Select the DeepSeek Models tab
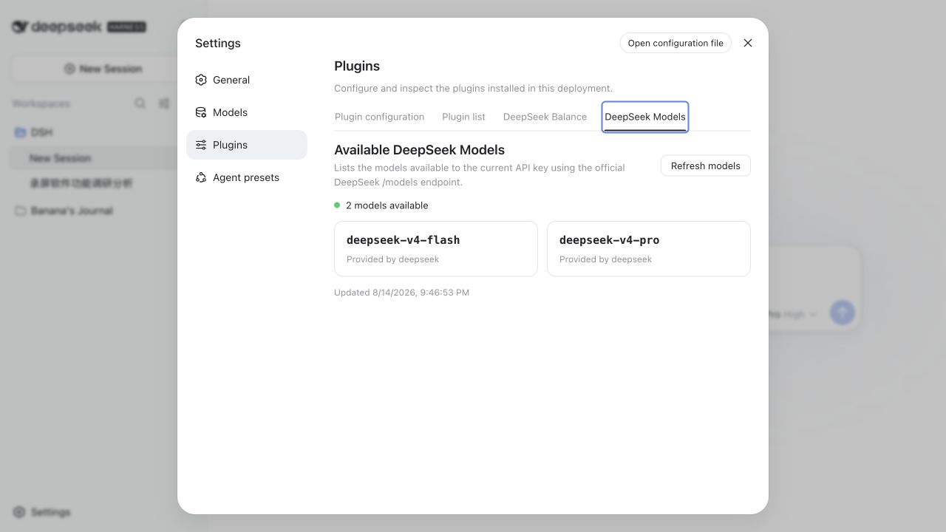Viewport: 946px width, 532px height. tap(645, 117)
